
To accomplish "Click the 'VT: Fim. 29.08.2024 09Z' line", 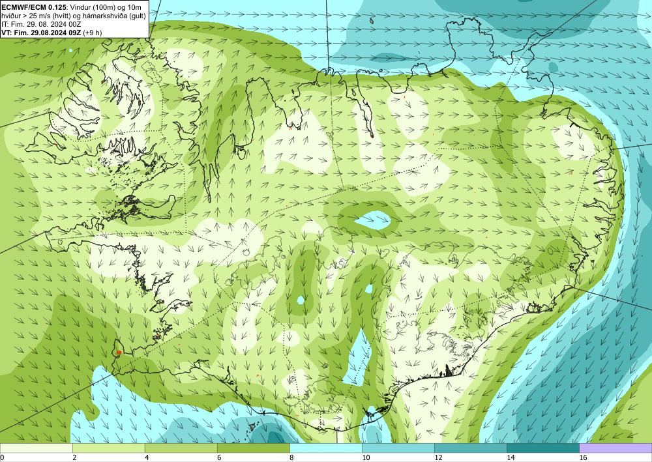I will 52,33.
